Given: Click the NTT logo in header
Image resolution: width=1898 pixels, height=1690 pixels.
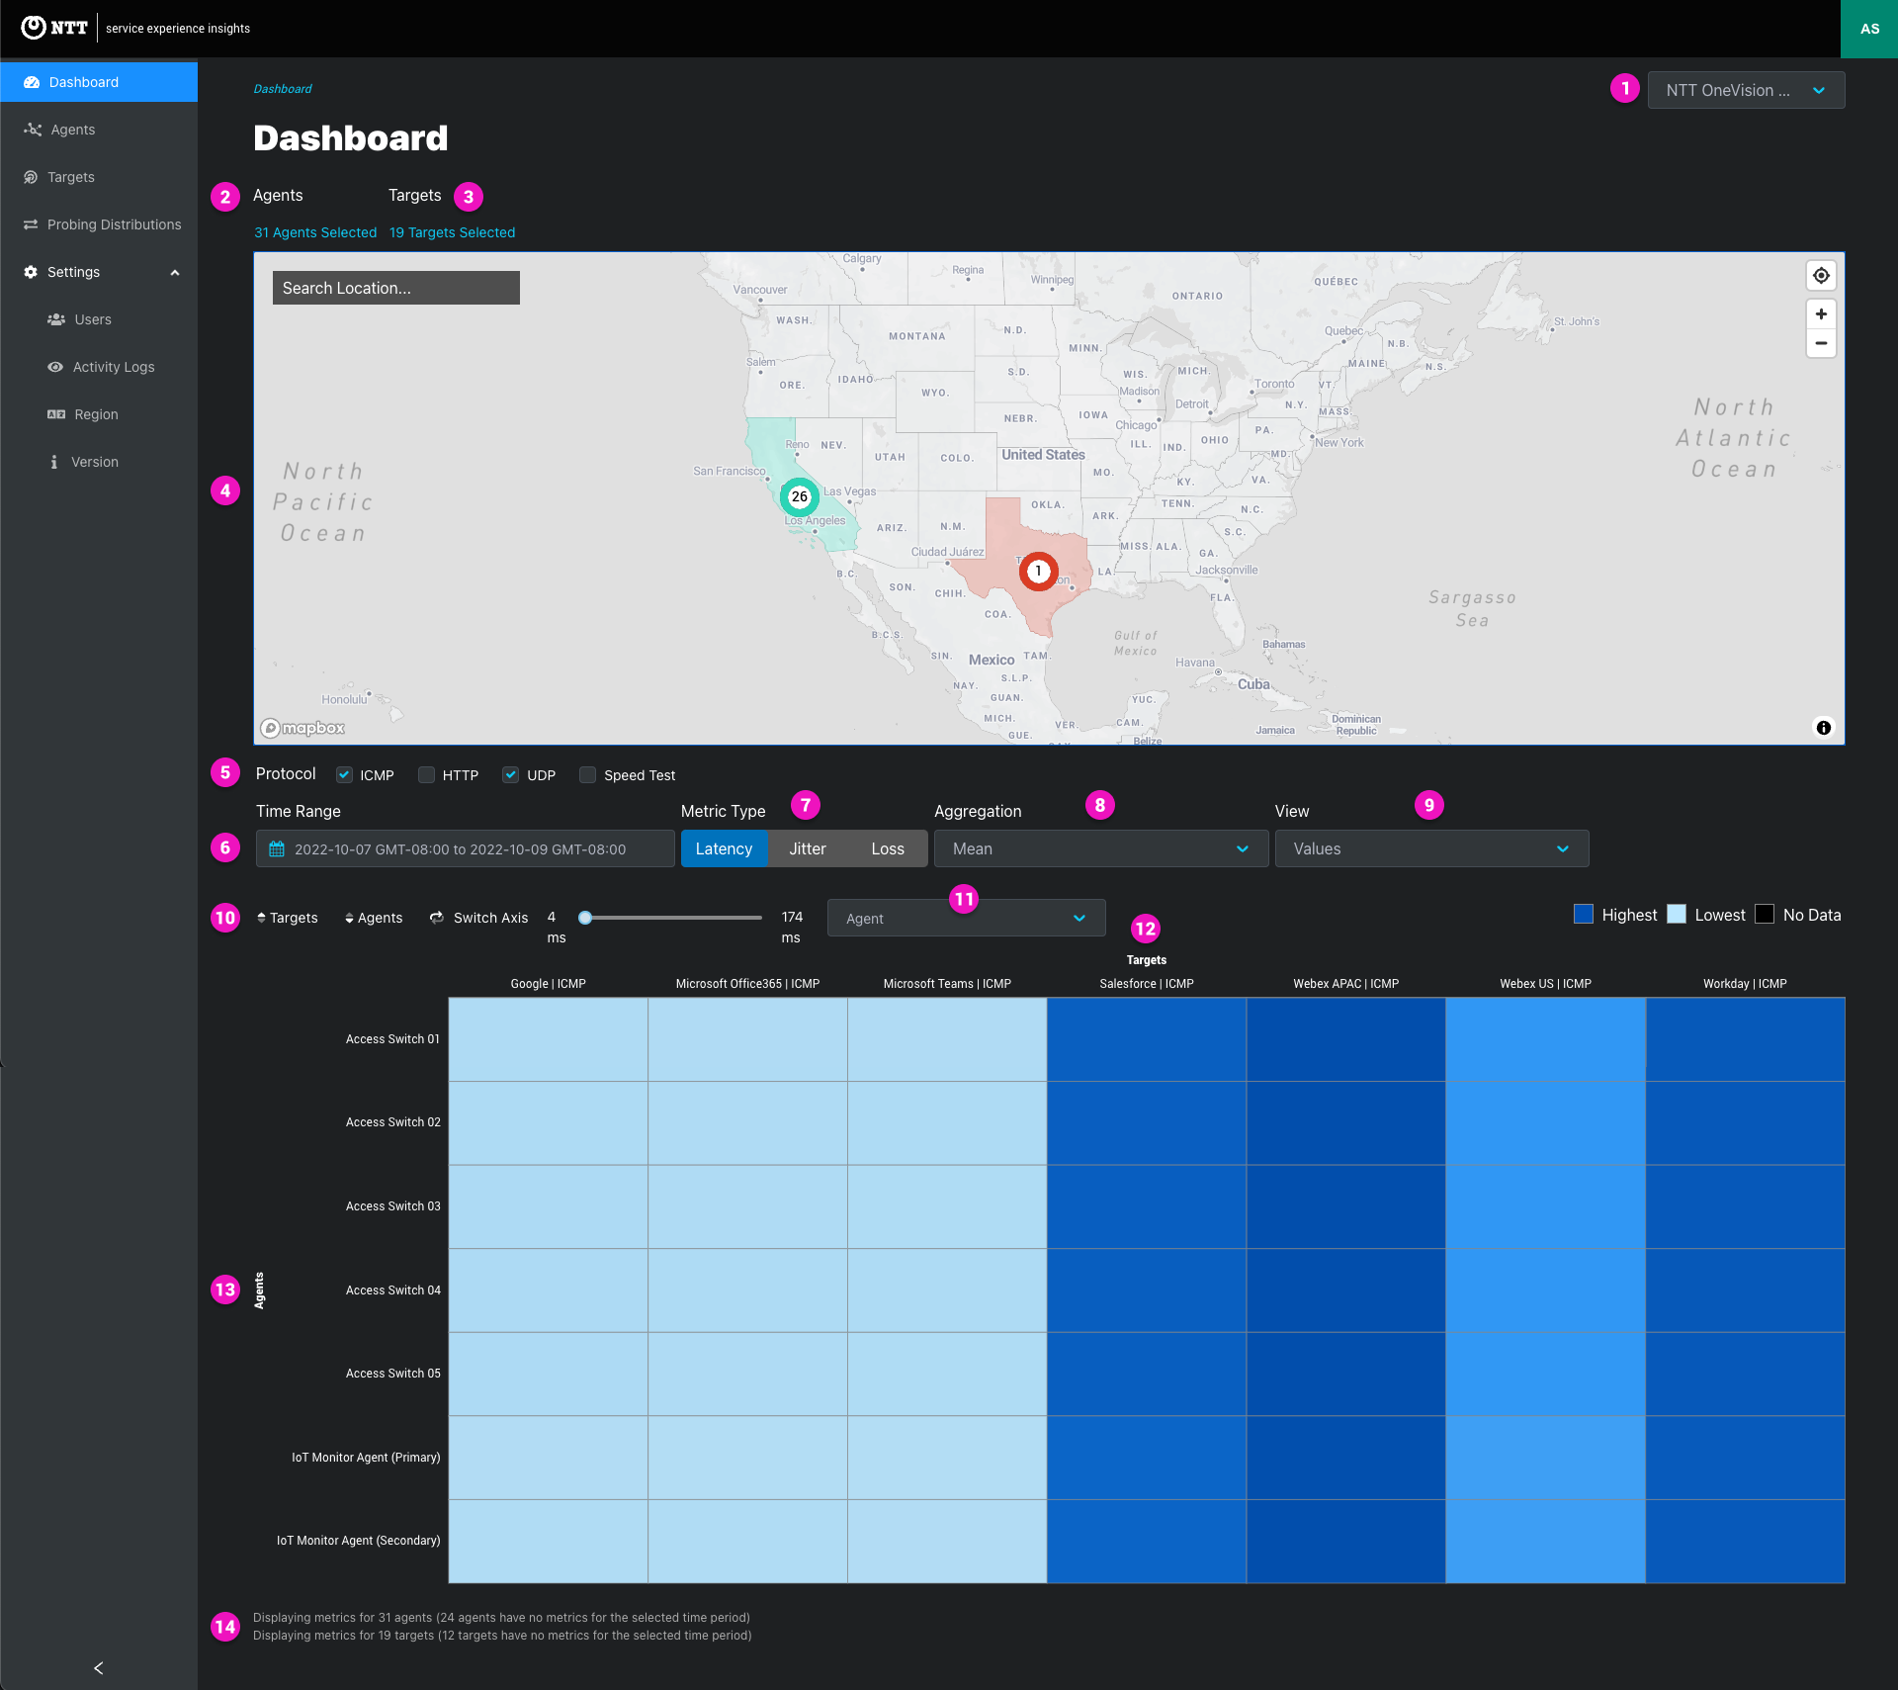Looking at the screenshot, I should tap(54, 28).
